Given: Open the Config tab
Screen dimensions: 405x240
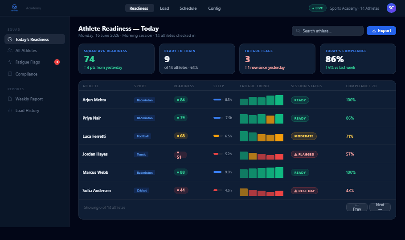Looking at the screenshot, I should [x=214, y=8].
